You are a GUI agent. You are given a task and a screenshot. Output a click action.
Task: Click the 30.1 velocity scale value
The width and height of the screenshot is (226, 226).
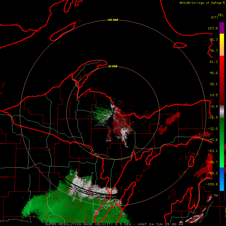[214, 84]
